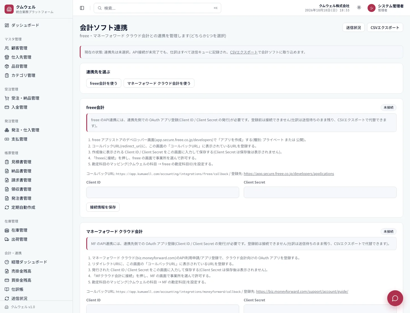Click the 発注書管理 document icon
410x313 pixels.
(x=7, y=198)
